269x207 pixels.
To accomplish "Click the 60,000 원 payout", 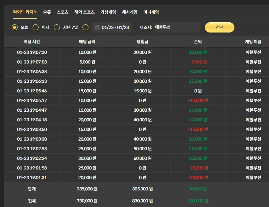I will pos(143,158).
